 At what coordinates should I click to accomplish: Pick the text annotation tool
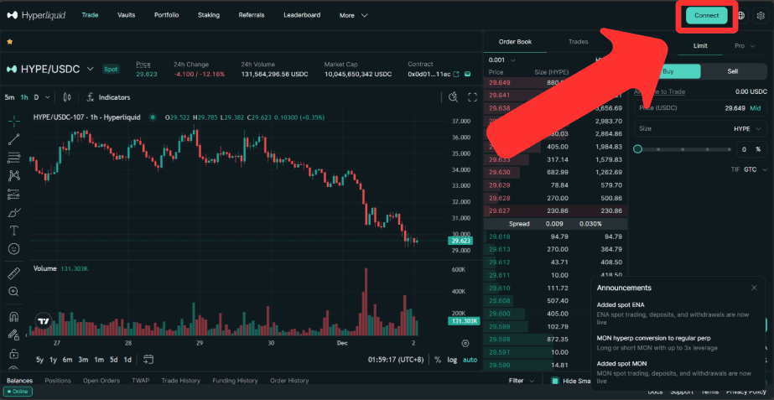pos(14,231)
